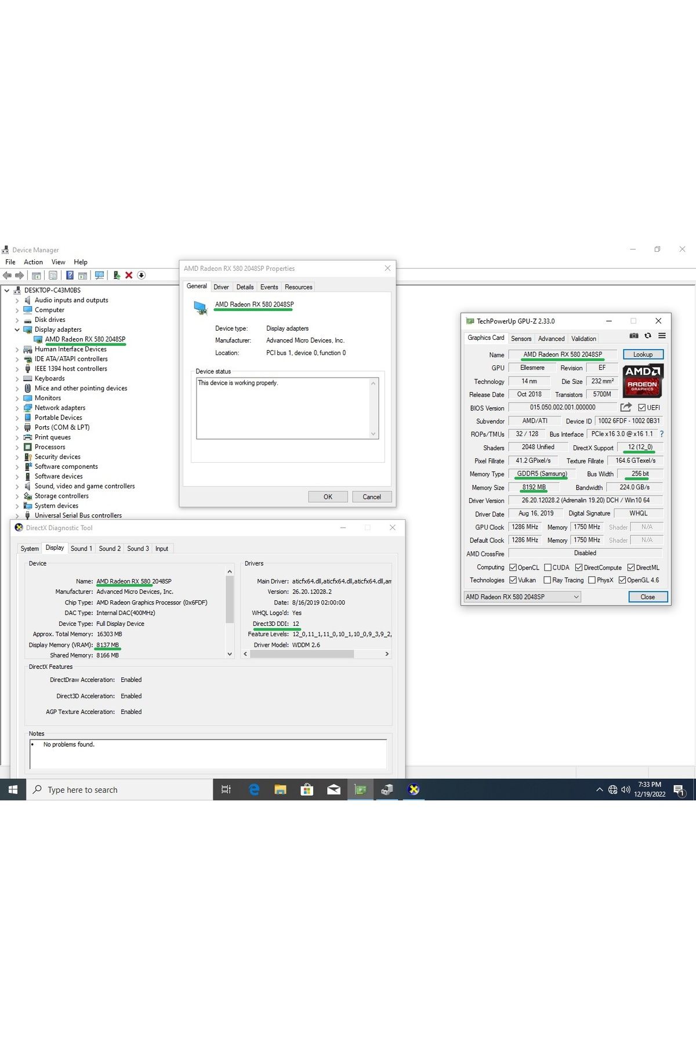Toggle the CUDA checkbox
Screen dimensions: 696x1044
548,567
